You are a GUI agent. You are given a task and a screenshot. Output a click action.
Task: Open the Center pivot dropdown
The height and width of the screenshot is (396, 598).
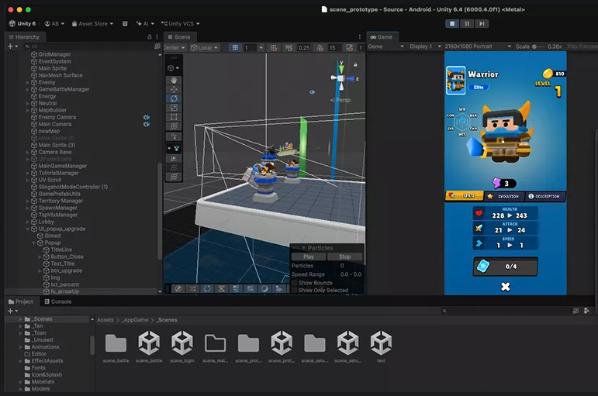coord(175,47)
